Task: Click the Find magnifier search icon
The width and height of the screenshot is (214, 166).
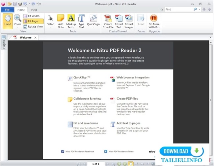Action: click(x=195, y=9)
